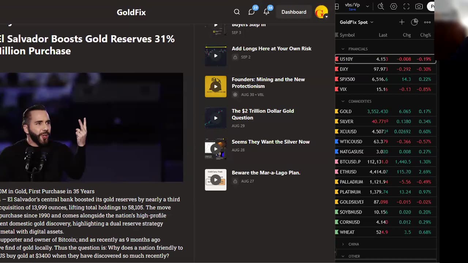Image resolution: width=468 pixels, height=263 pixels.
Task: Expand the OTHER section
Action: (343, 256)
